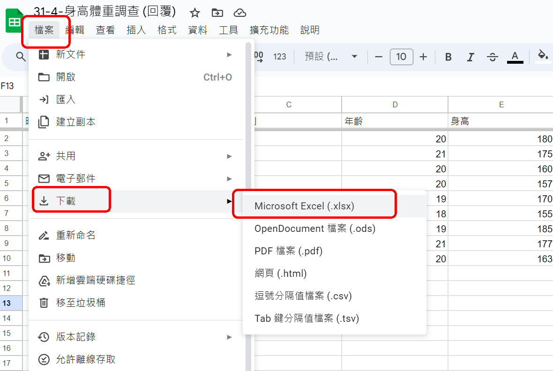Screen dimensions: 553x371
Task: Click the font size input field
Action: pos(401,57)
